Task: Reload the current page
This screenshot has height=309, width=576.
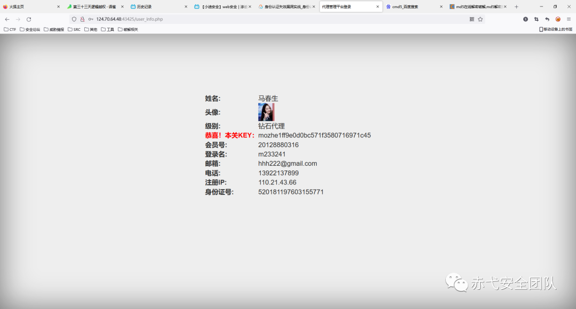Action: coord(29,19)
